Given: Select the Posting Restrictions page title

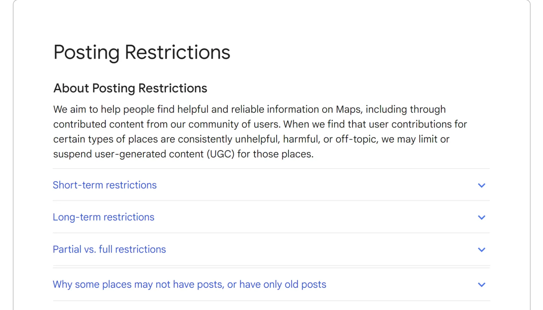Looking at the screenshot, I should pos(142,52).
